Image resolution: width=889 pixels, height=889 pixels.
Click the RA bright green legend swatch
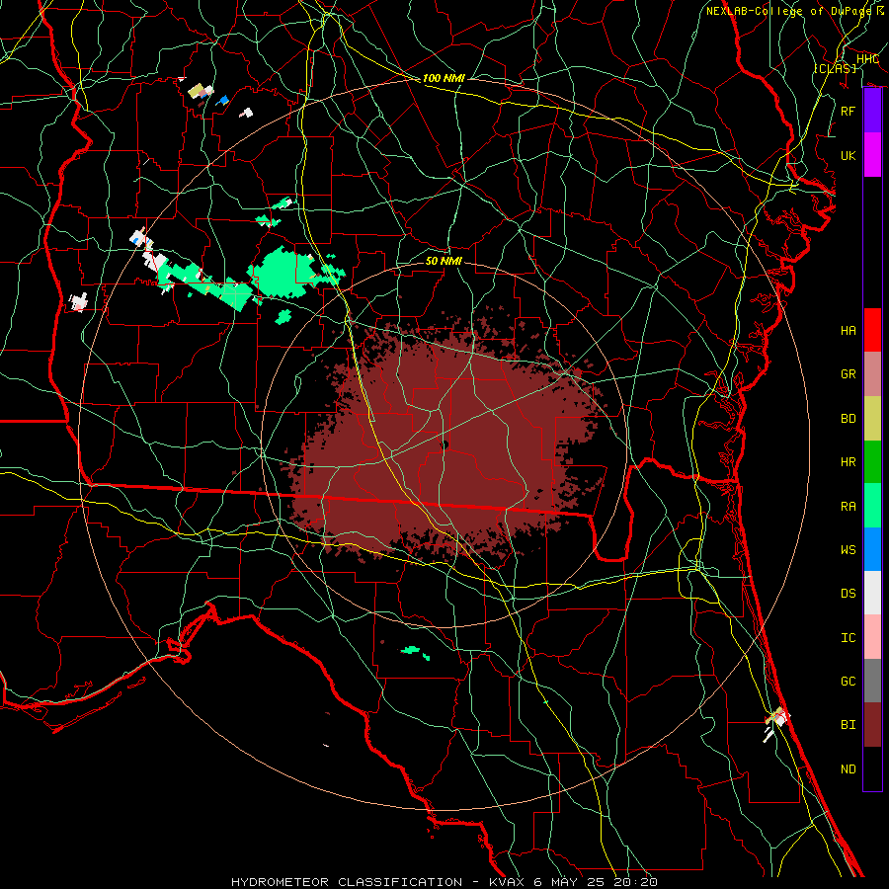click(872, 506)
